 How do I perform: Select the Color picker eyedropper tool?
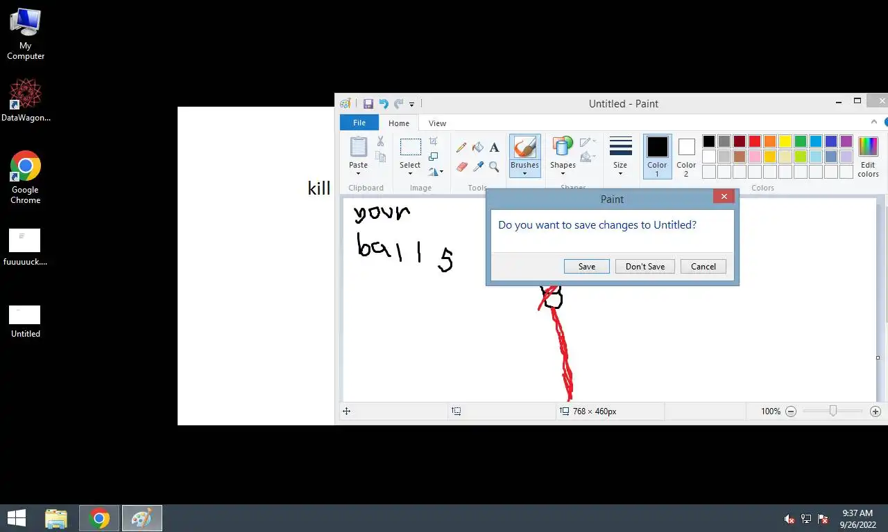coord(478,167)
